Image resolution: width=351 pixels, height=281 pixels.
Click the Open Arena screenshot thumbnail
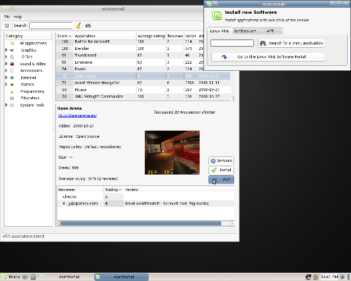pyautogui.click(x=172, y=152)
